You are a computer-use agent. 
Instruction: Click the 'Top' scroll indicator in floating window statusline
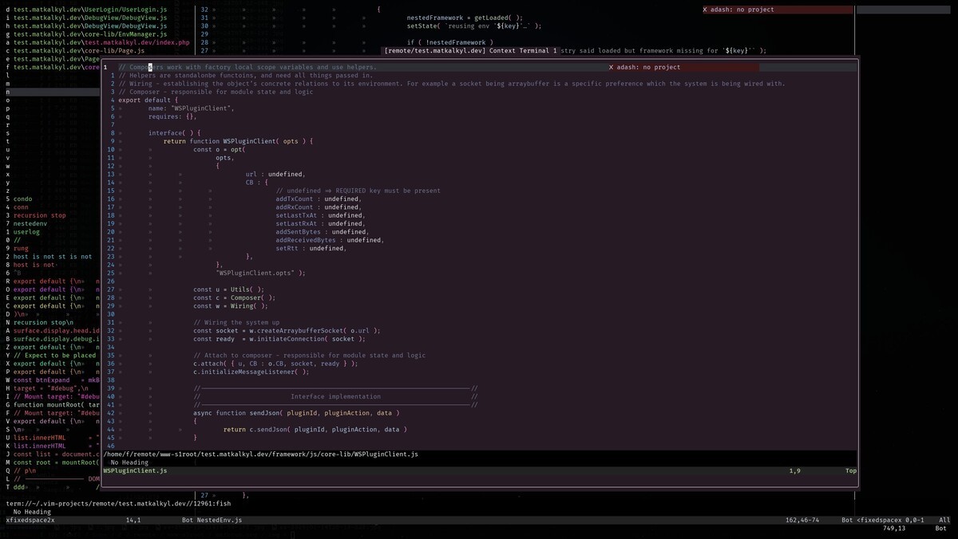(850, 470)
